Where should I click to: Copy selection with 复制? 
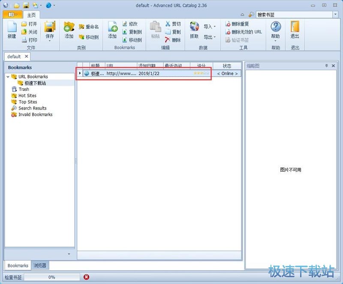point(173,32)
